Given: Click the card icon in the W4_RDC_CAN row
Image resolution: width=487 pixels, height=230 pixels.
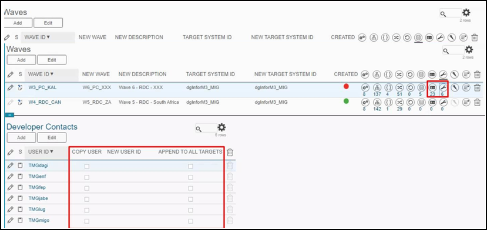Looking at the screenshot, I should pyautogui.click(x=432, y=102).
